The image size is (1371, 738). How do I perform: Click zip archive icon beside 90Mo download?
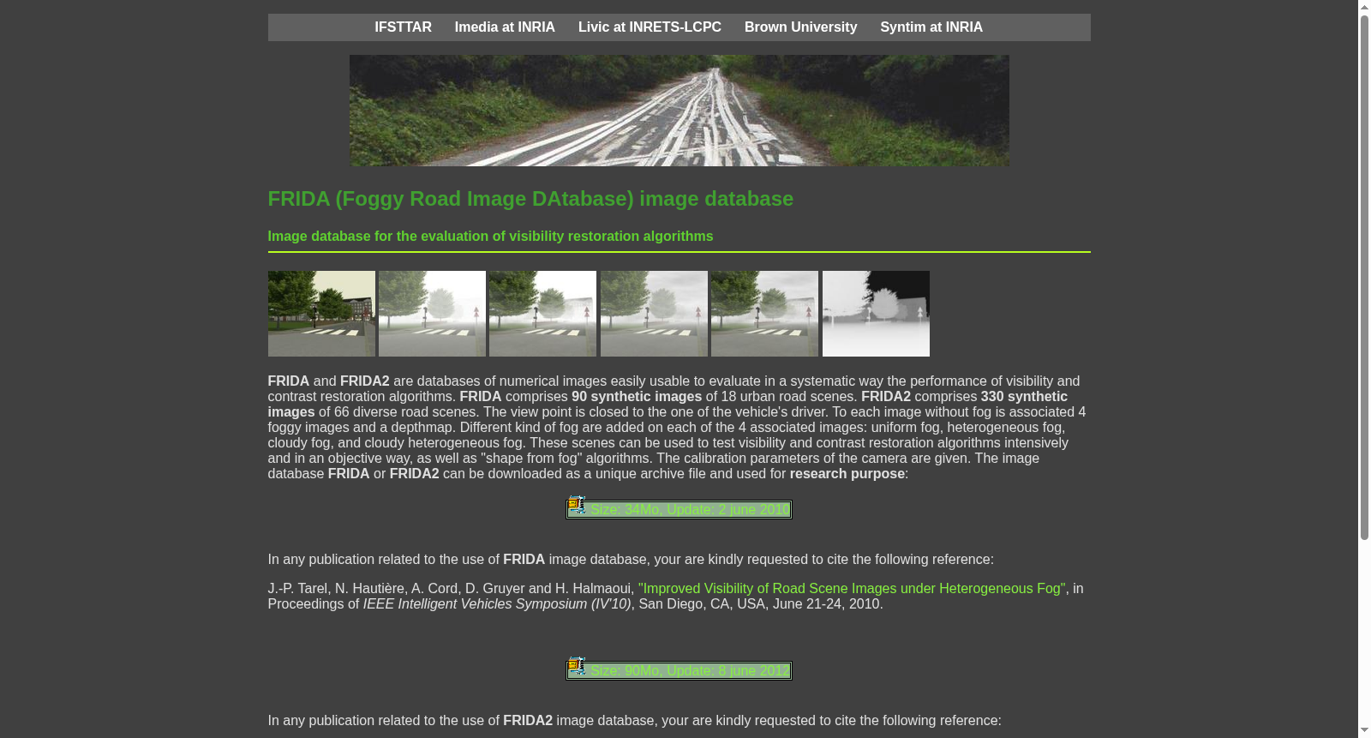(x=578, y=667)
